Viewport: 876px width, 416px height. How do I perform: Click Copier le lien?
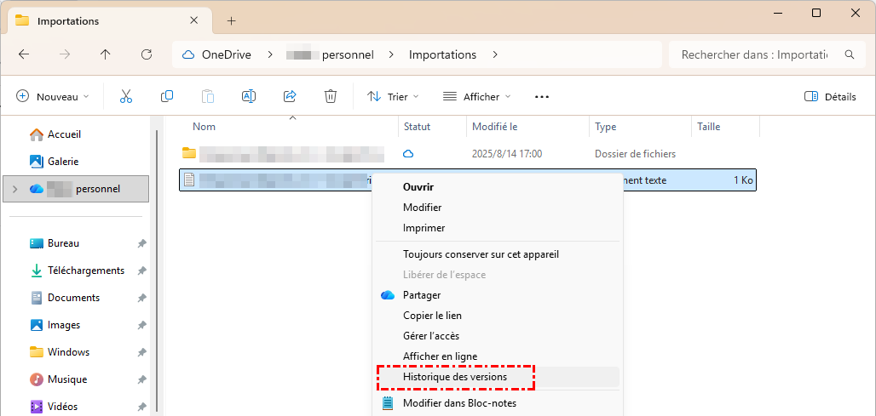[432, 316]
